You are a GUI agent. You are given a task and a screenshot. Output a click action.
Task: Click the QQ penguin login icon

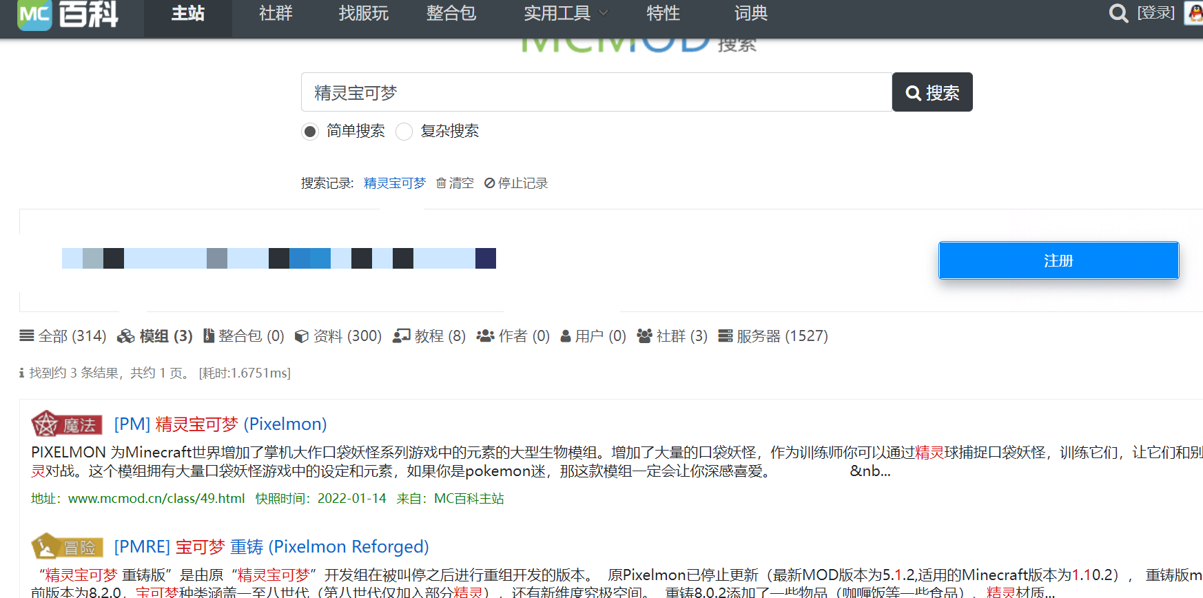pos(1195,13)
